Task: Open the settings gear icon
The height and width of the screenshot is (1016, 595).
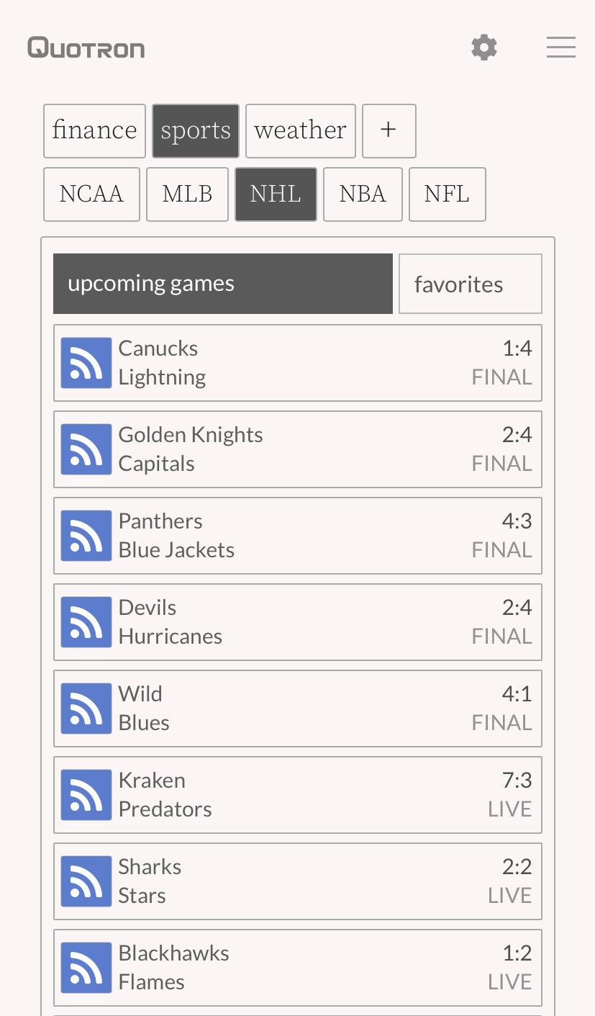Action: tap(484, 48)
